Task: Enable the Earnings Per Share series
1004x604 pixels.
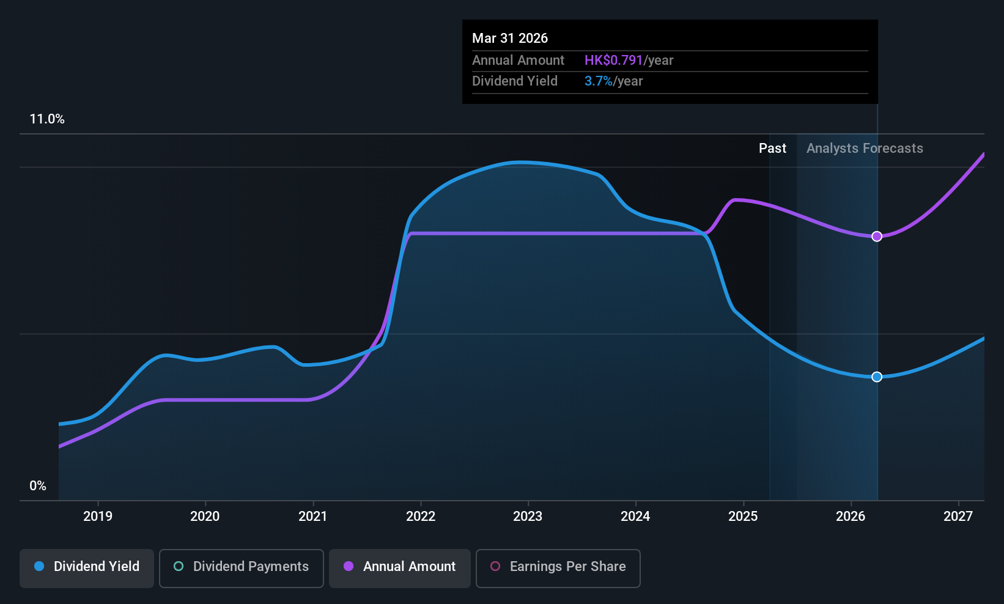Action: pyautogui.click(x=558, y=568)
